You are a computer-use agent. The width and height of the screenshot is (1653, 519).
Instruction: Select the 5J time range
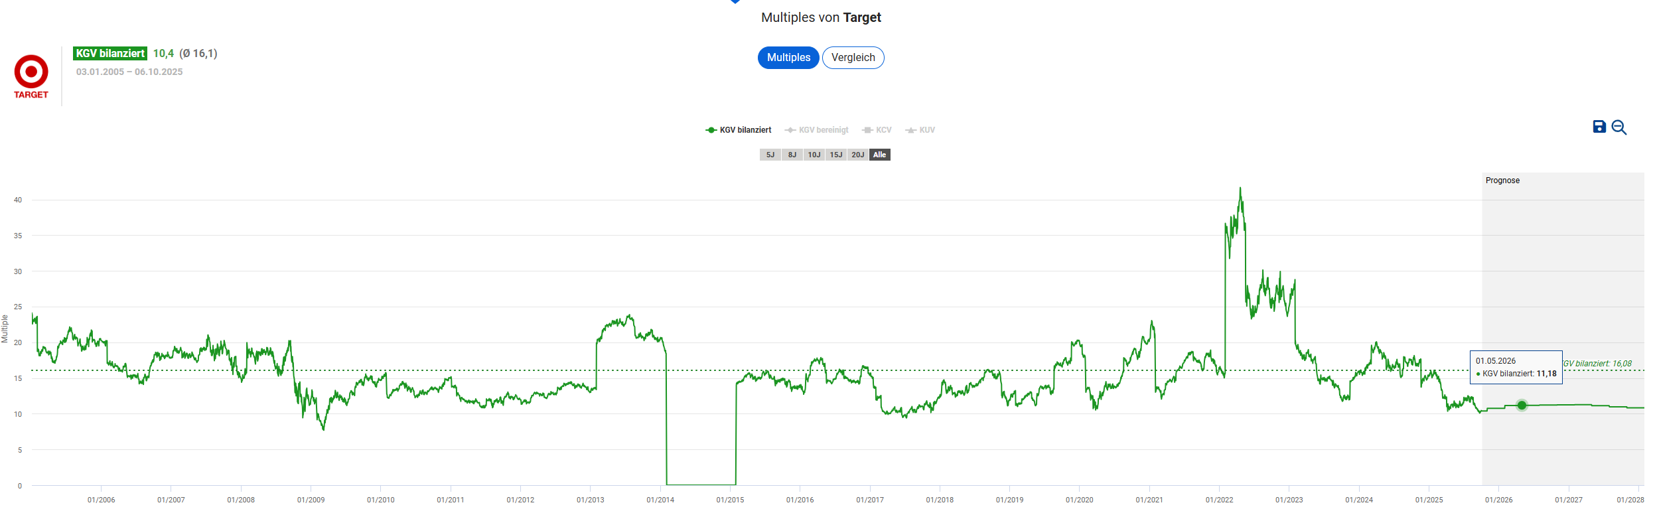(770, 155)
